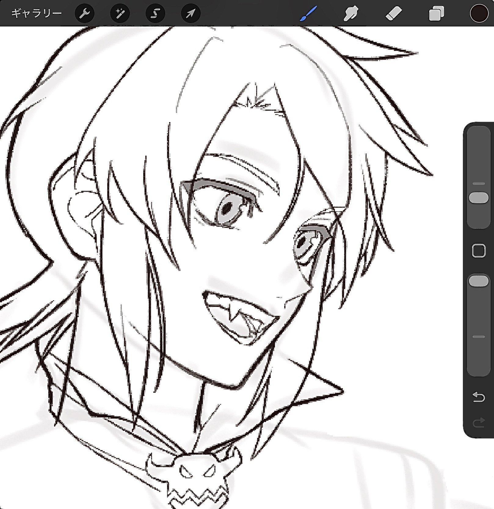The image size is (494, 509).
Task: Select the Eraser tool
Action: tap(394, 13)
